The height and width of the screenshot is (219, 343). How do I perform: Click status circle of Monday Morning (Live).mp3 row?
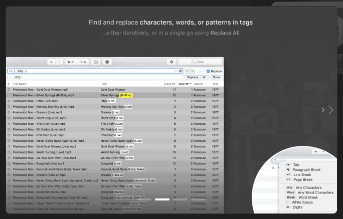click(x=9, y=107)
